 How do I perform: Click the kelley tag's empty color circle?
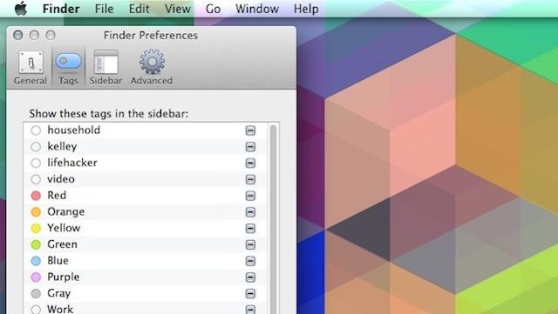coord(36,147)
